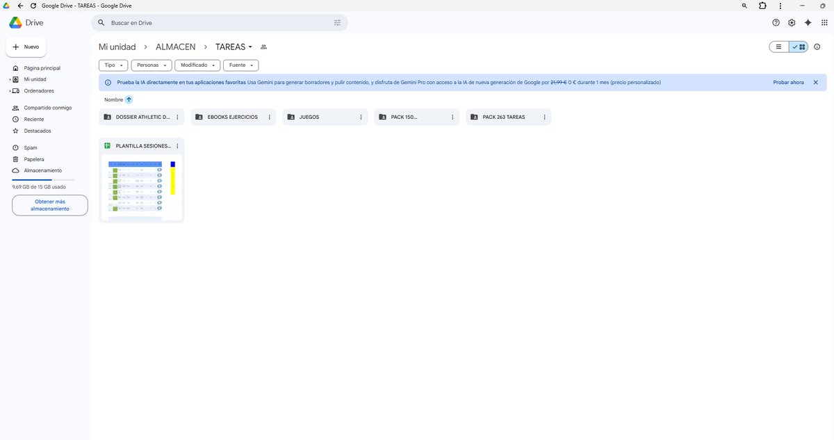
Task: Open more options for EBOOKS EJERCICIOS folder
Action: [x=269, y=117]
